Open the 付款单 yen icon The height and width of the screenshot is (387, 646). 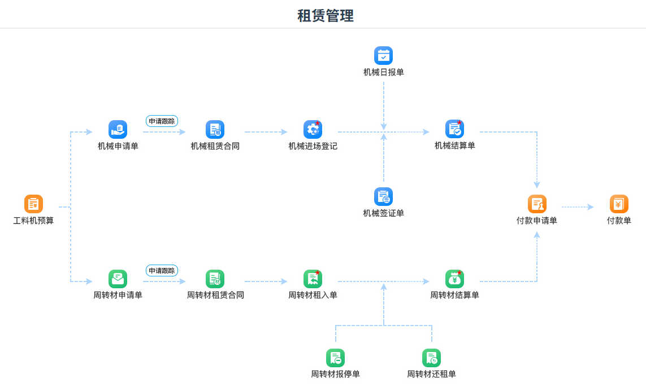(x=619, y=204)
